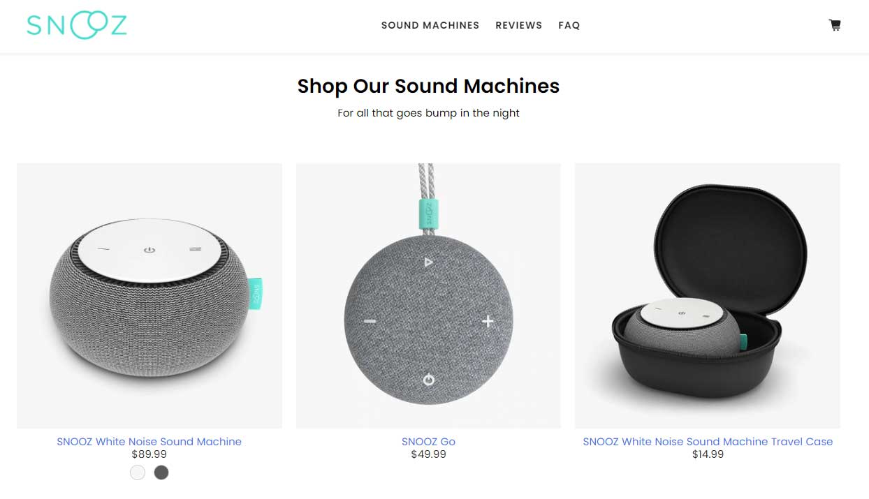Screen dimensions: 869x499
Task: Click power symbol atop white noise machine
Action: (x=148, y=249)
